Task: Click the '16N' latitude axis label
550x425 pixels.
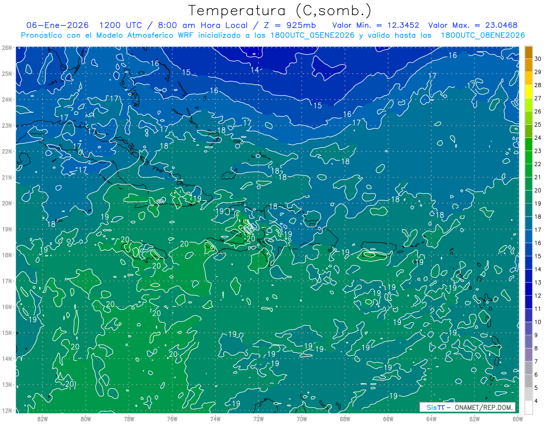Action: pos(6,307)
